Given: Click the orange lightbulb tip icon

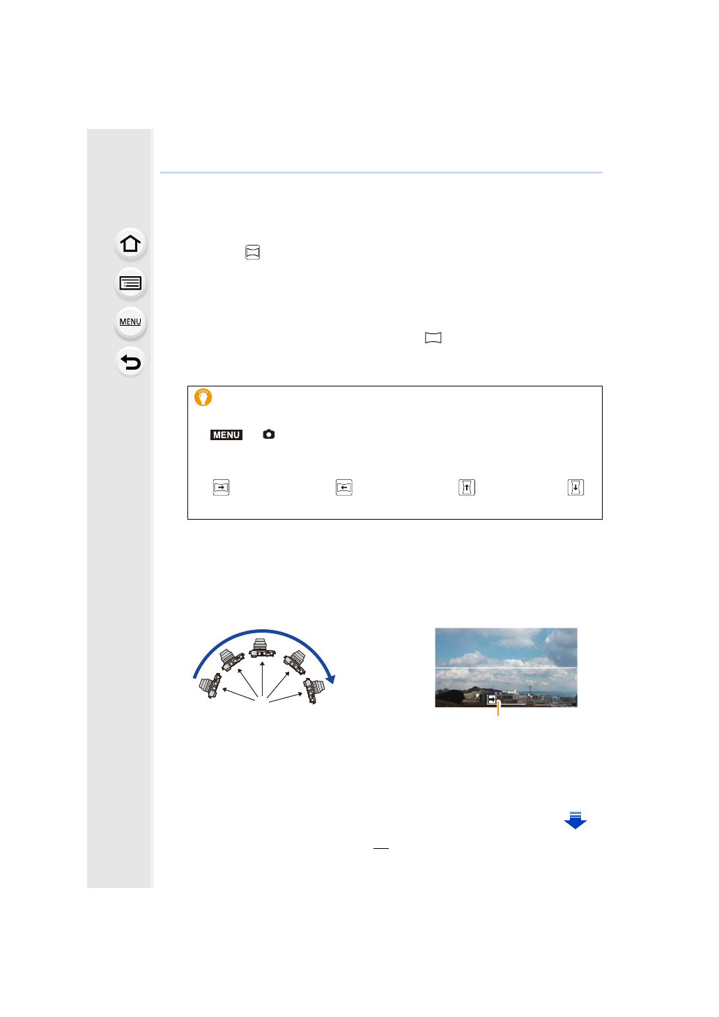Looking at the screenshot, I should (203, 398).
